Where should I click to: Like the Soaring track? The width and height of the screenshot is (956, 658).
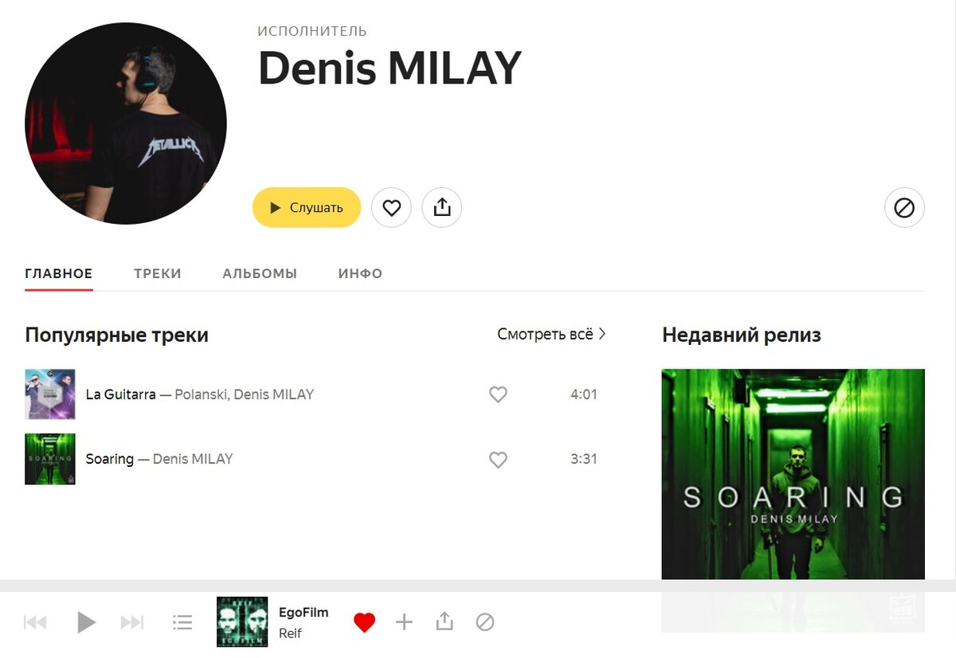tap(498, 460)
